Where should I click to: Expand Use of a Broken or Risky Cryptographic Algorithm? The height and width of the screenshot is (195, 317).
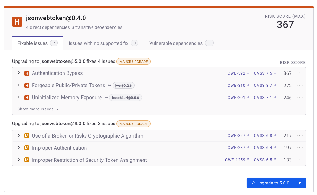tap(19, 136)
